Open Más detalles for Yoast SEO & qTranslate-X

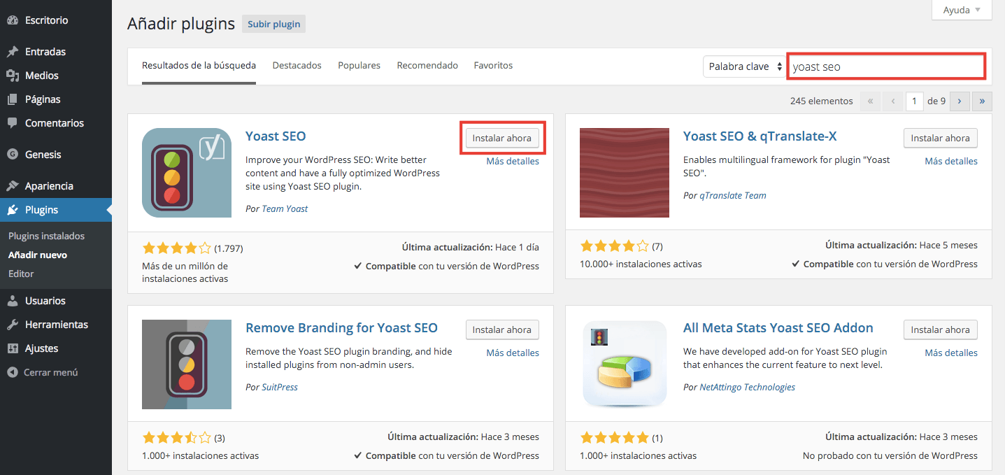(951, 161)
